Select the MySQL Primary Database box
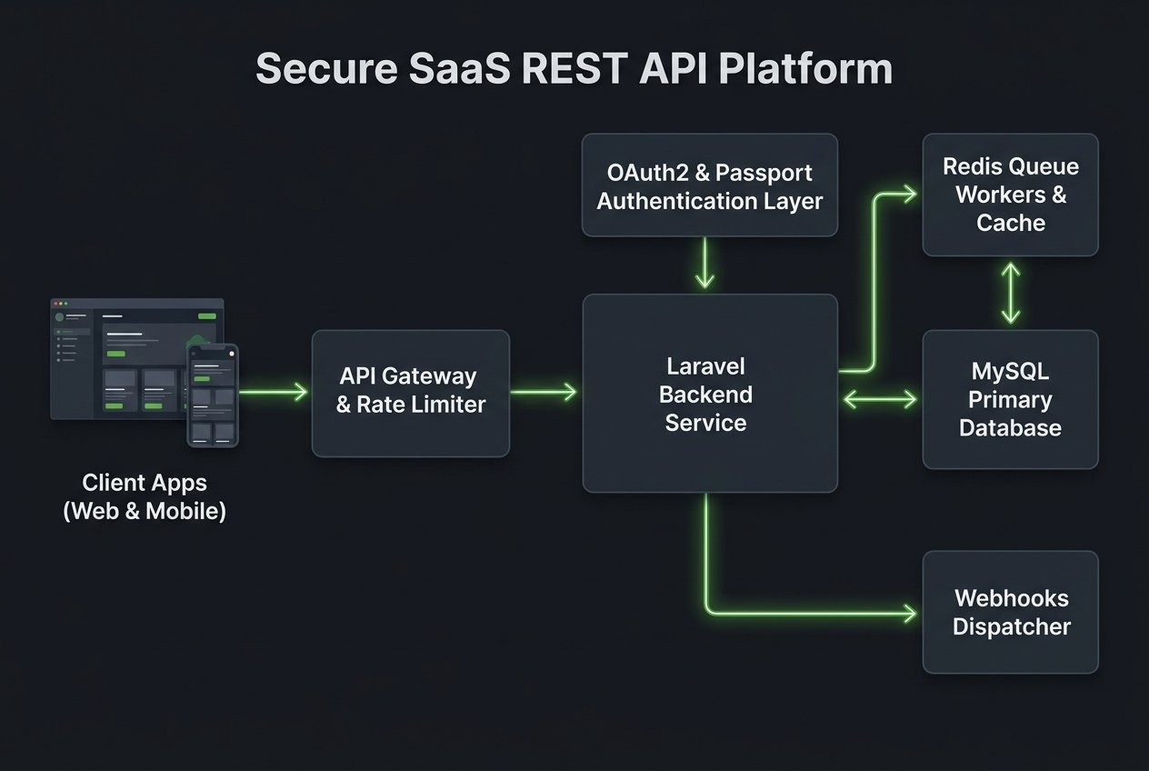 (x=1010, y=399)
